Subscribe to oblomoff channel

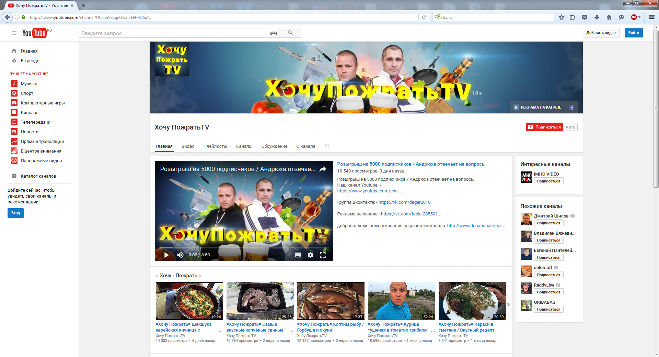click(x=548, y=275)
